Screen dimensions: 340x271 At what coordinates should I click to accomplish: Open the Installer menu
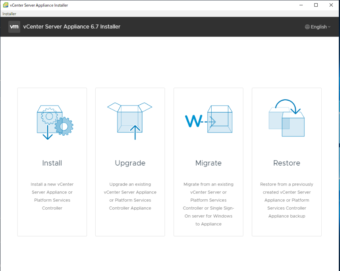click(9, 14)
